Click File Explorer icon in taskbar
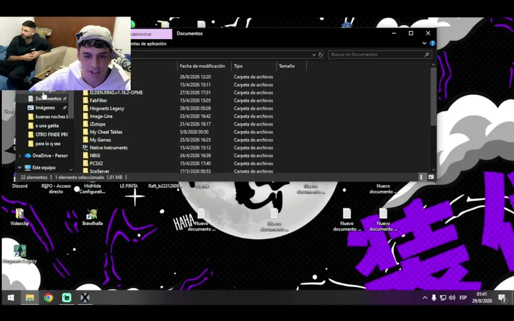Viewport: 514px width, 321px height. (x=30, y=298)
